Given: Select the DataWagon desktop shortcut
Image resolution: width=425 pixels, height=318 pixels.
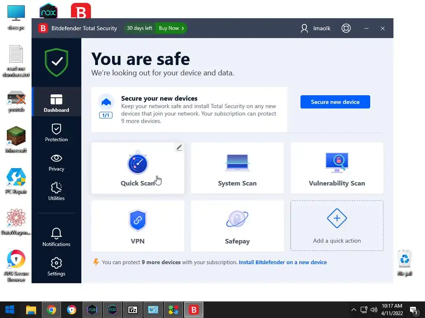Looking at the screenshot, I should click(16, 222).
